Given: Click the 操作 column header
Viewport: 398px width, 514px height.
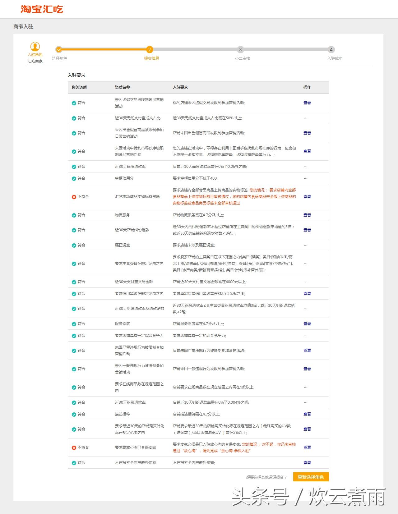Looking at the screenshot, I should click(307, 87).
